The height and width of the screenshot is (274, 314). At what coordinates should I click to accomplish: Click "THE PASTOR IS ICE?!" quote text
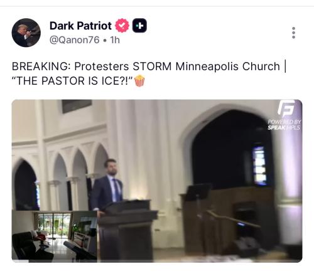click(x=73, y=81)
